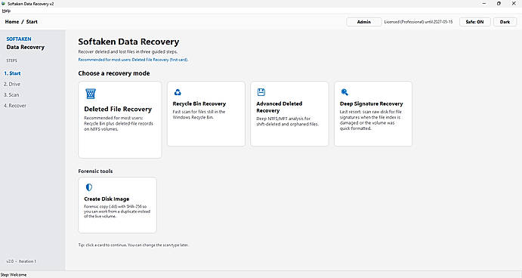Select step 1. Start in sidebar
Image resolution: width=522 pixels, height=278 pixels.
point(12,73)
